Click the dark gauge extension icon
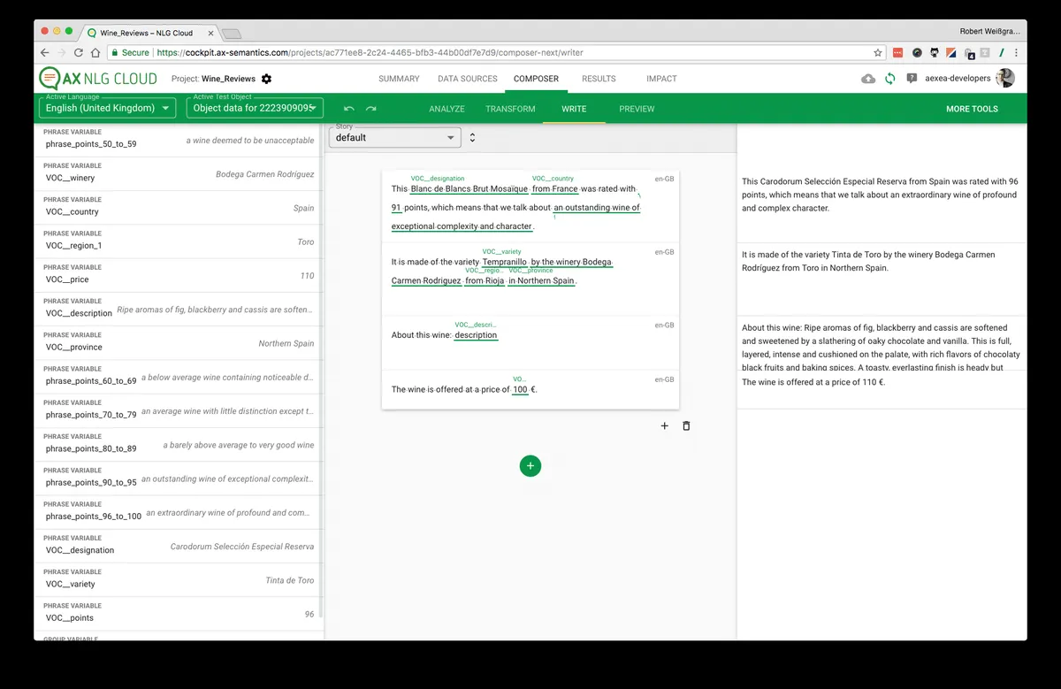Image resolution: width=1061 pixels, height=689 pixels. click(917, 53)
